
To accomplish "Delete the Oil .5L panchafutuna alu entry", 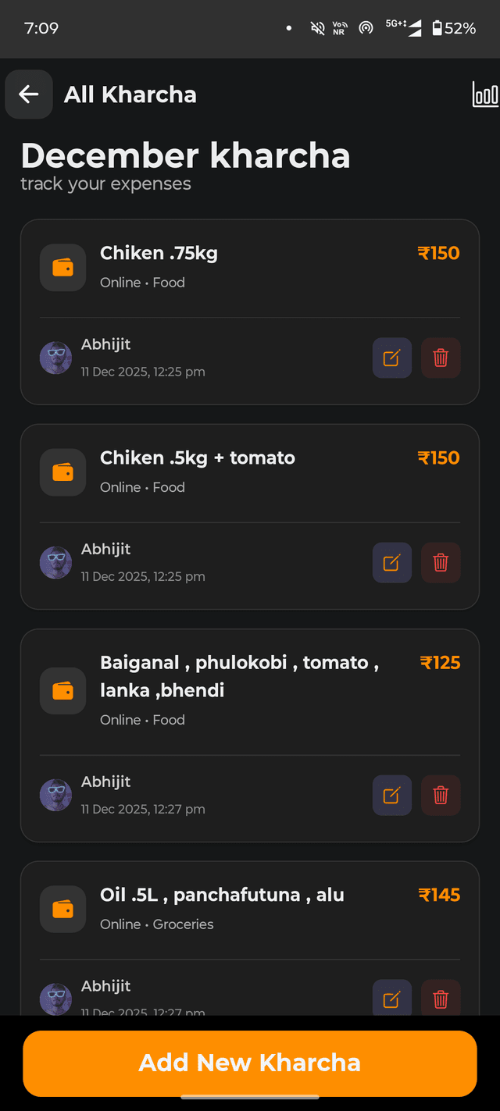I will coord(441,998).
